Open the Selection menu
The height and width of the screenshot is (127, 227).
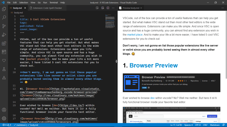click(x=23, y=3)
